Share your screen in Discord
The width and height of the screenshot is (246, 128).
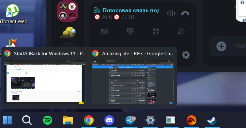click(x=130, y=31)
